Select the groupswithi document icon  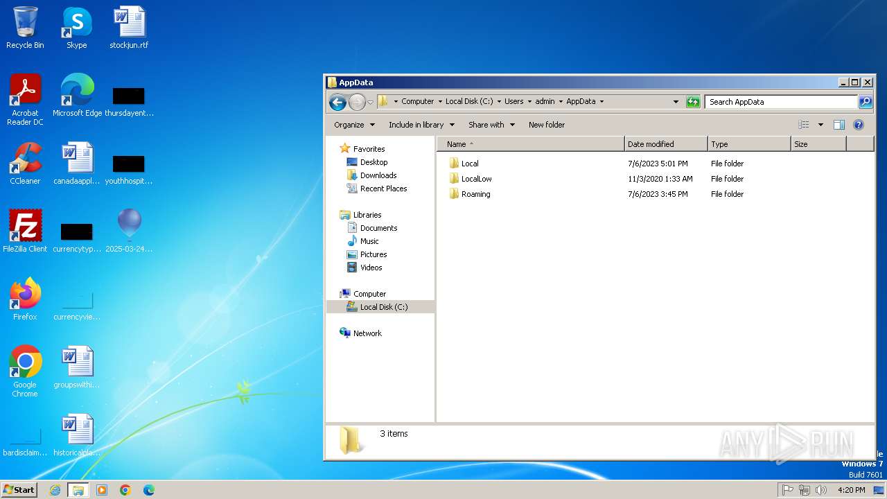(x=77, y=367)
